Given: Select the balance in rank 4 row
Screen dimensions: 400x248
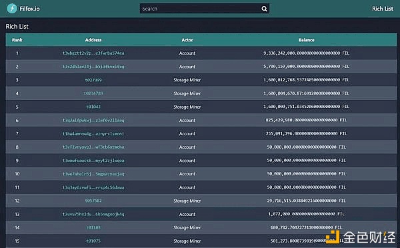Looking at the screenshot, I should [x=307, y=93].
